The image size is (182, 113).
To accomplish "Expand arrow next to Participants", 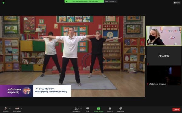I will (81, 108).
